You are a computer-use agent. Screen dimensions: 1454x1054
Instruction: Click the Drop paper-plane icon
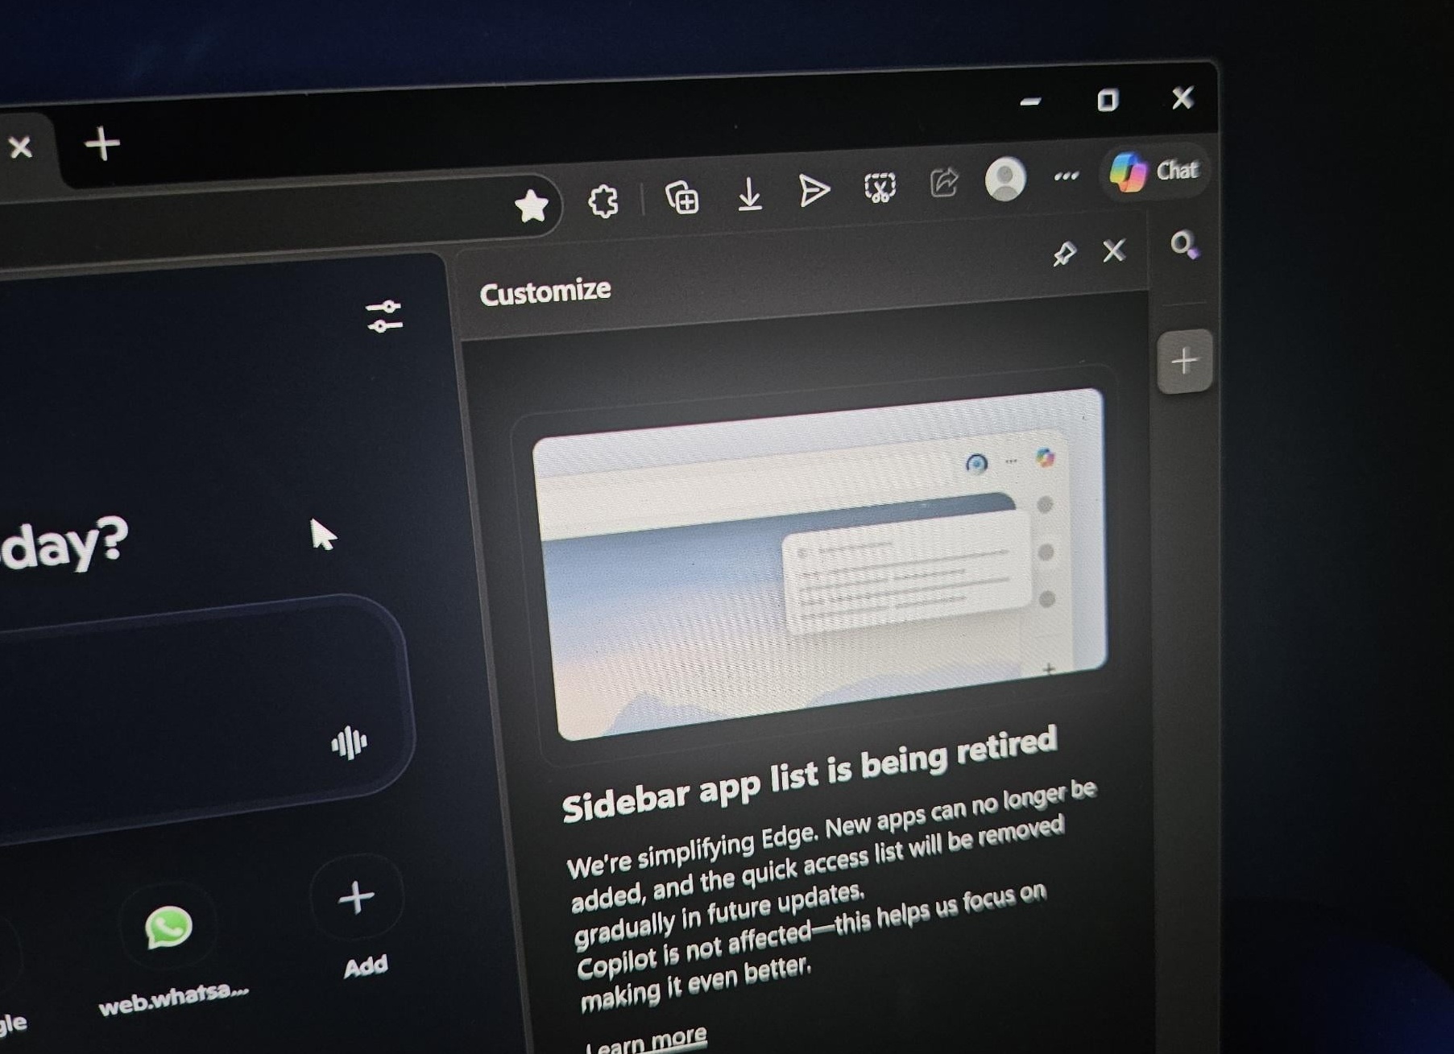point(814,191)
